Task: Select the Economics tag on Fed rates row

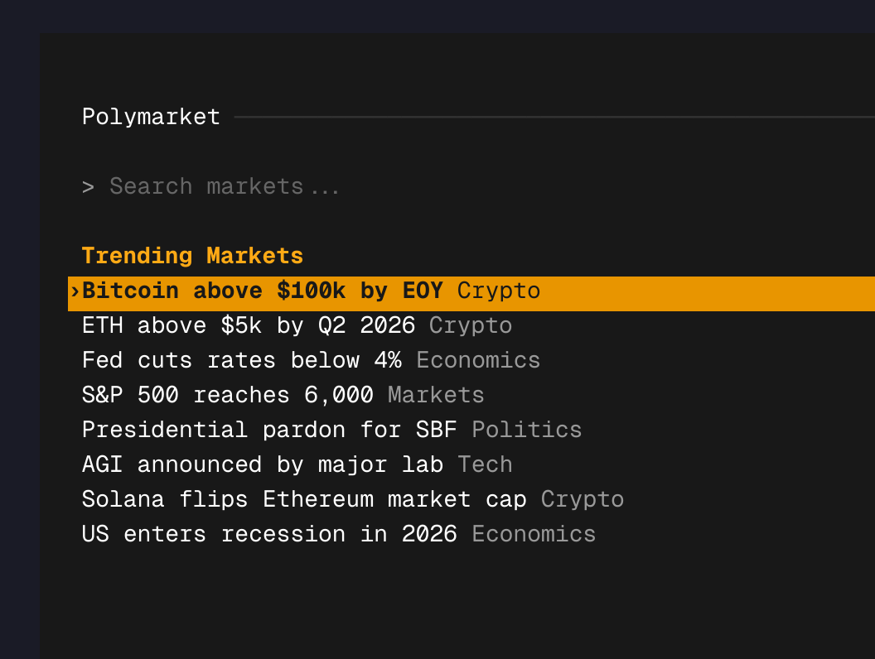Action: (x=478, y=360)
